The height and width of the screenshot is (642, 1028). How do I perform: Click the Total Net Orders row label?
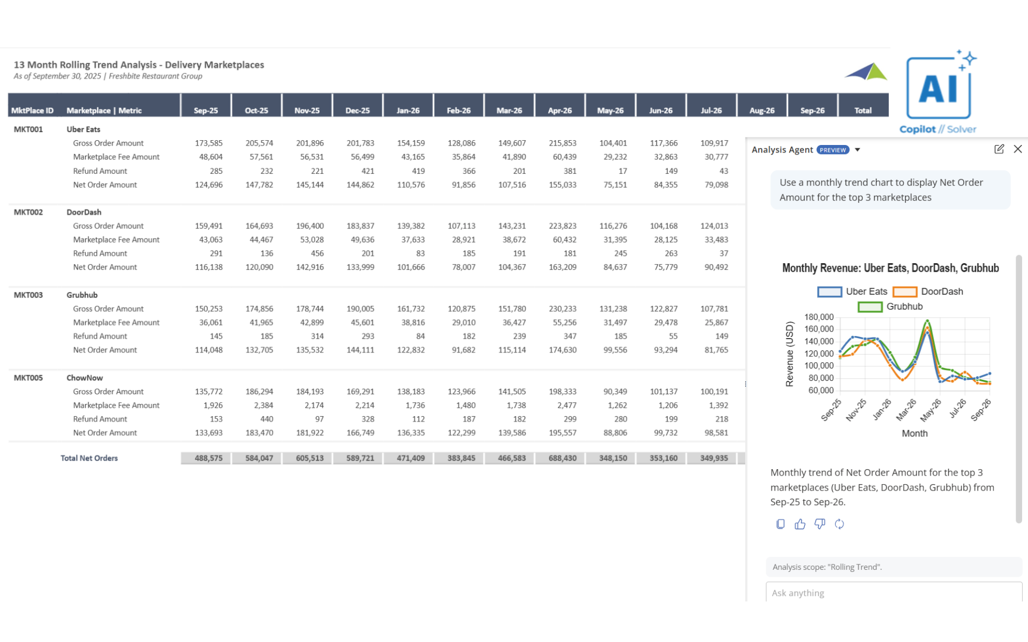coord(89,458)
